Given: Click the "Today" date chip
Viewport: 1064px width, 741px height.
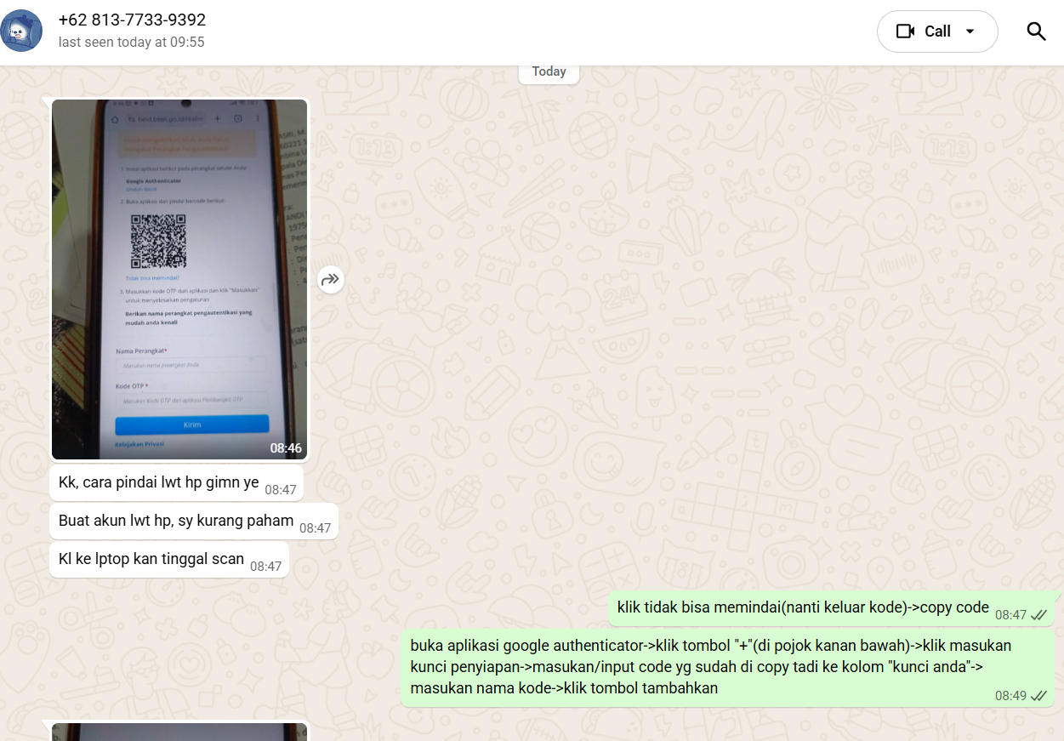Looking at the screenshot, I should [x=549, y=71].
